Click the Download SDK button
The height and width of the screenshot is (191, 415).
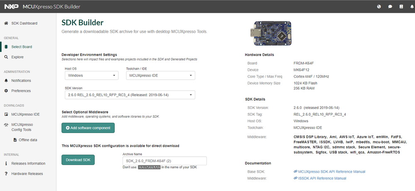point(78,160)
